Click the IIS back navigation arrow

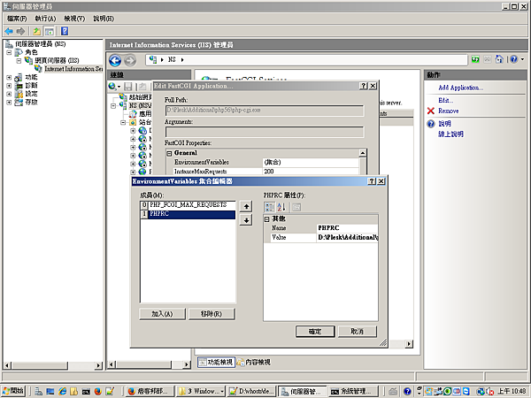click(115, 59)
